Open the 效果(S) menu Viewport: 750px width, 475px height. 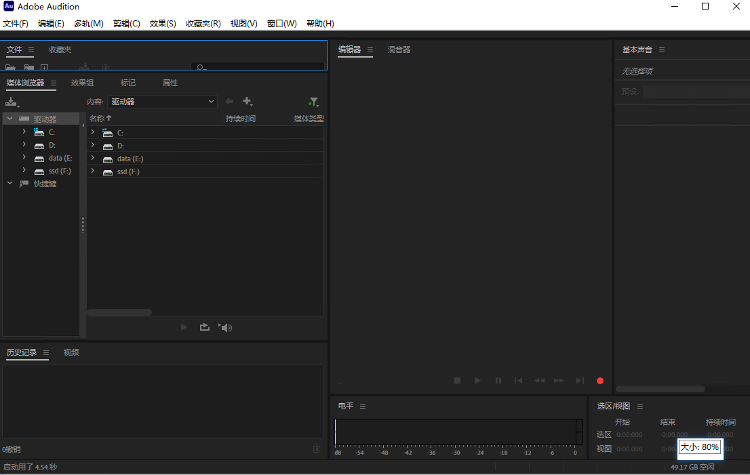162,23
